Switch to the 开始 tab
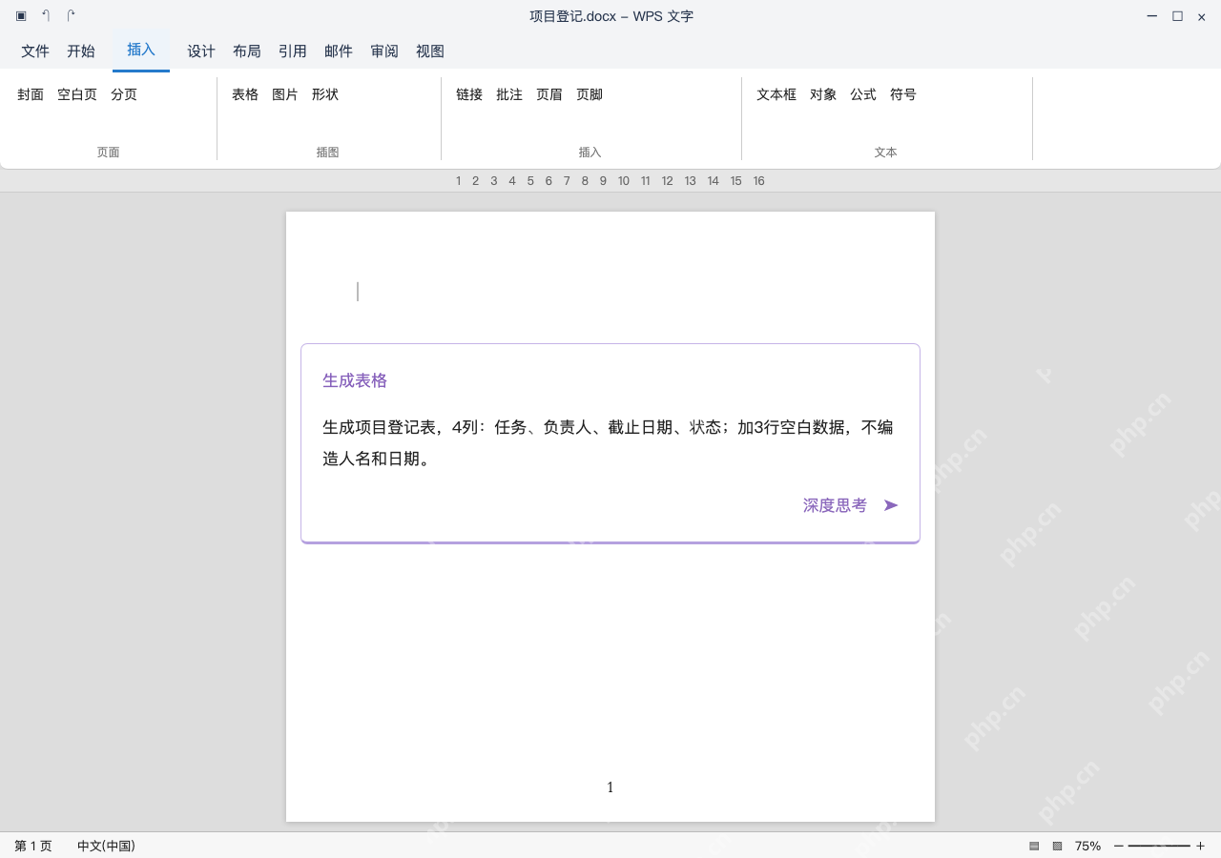The width and height of the screenshot is (1221, 858). tap(81, 51)
